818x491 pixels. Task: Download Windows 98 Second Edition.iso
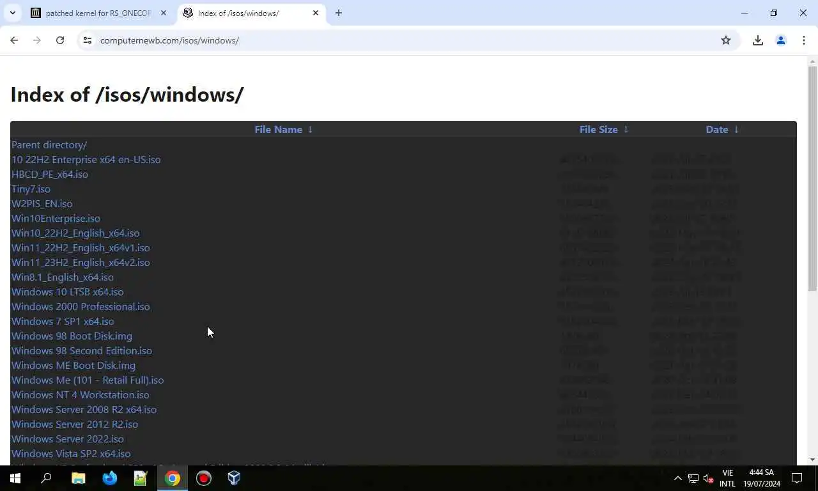point(82,350)
